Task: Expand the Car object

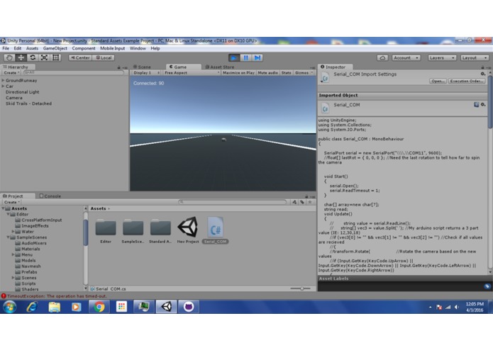Action: click(3, 86)
